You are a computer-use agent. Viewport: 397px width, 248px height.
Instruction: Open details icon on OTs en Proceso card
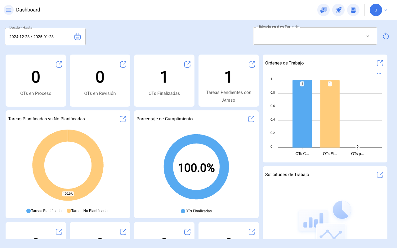[x=59, y=64]
